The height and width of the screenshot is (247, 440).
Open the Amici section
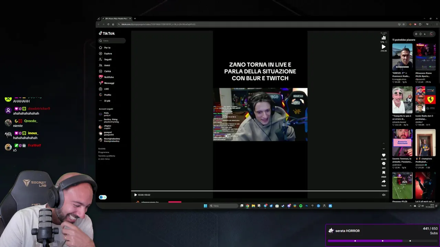104,65
